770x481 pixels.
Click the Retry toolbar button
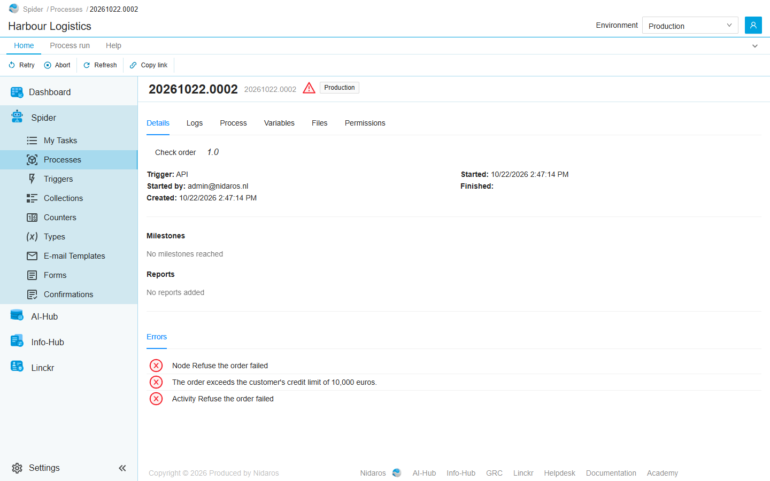21,65
